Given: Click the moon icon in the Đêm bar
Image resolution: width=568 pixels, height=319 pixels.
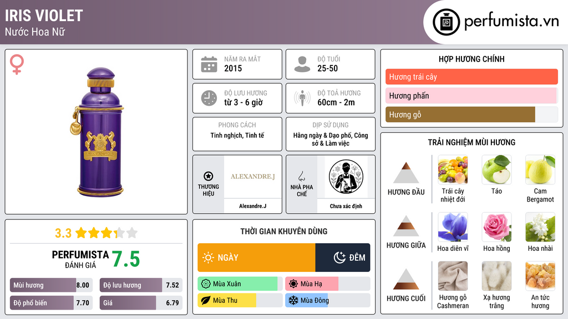Looking at the screenshot, I should click(x=339, y=258).
